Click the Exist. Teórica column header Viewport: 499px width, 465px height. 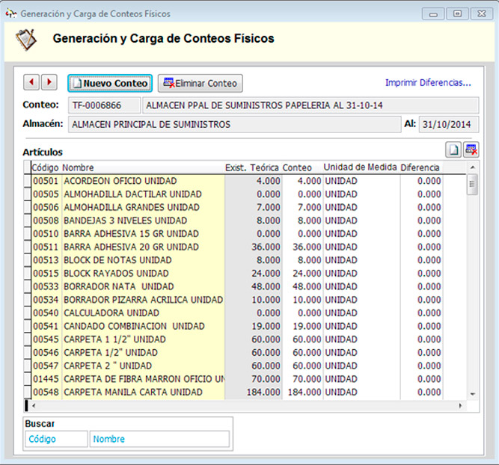[251, 167]
